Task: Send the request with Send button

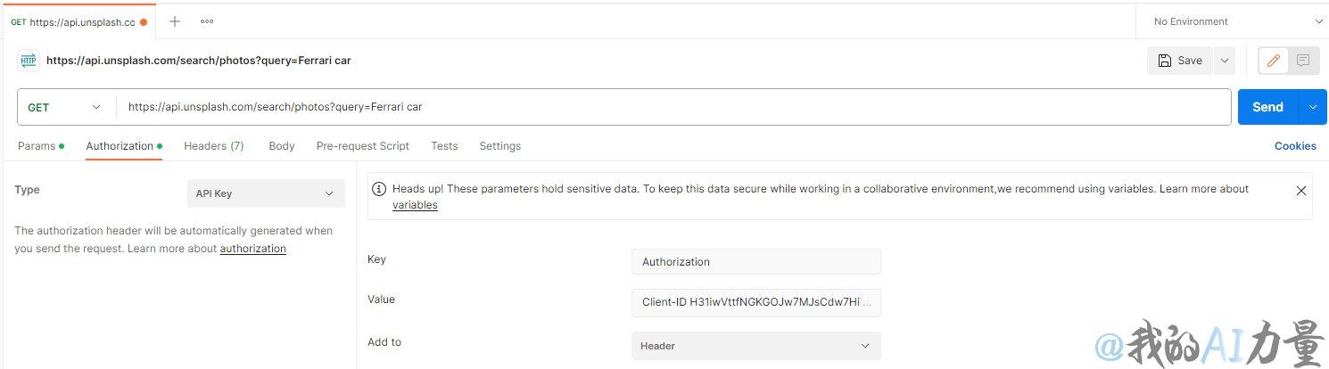Action: coord(1267,107)
